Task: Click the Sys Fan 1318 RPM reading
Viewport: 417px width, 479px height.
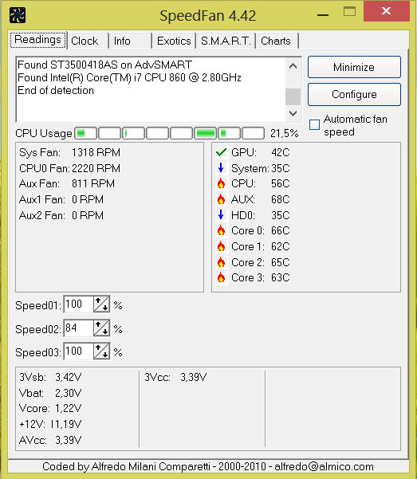Action: click(x=69, y=152)
